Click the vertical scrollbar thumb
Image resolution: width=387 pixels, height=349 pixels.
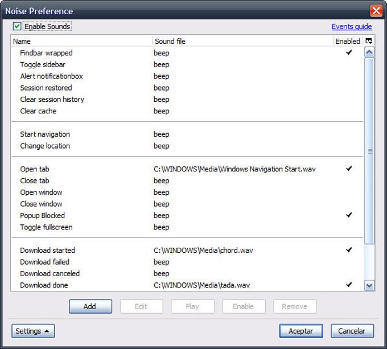369,151
